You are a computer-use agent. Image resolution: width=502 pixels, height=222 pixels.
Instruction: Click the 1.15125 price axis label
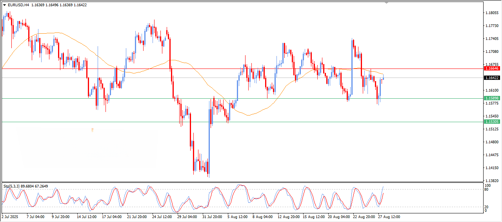pos(492,129)
